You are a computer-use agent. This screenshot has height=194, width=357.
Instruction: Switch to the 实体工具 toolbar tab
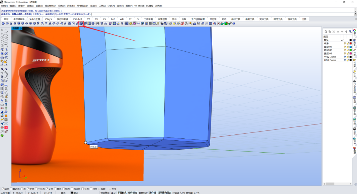(x=264, y=19)
